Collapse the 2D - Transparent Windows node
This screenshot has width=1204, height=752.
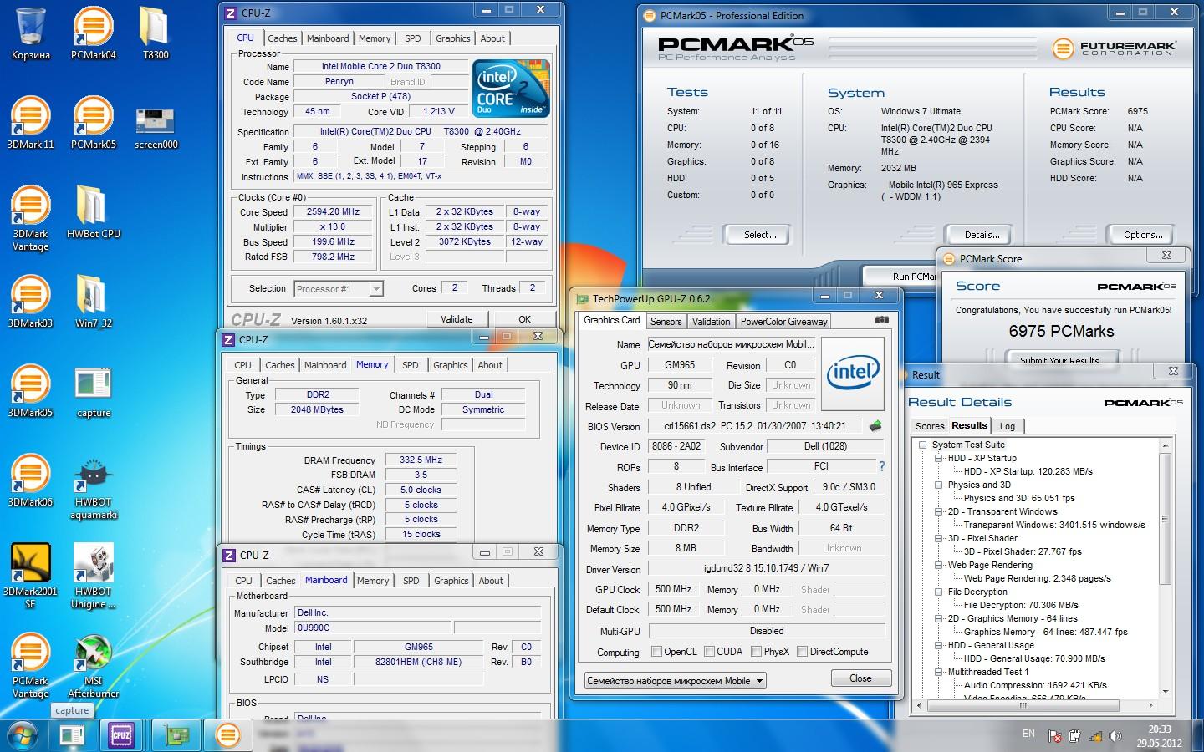[940, 511]
